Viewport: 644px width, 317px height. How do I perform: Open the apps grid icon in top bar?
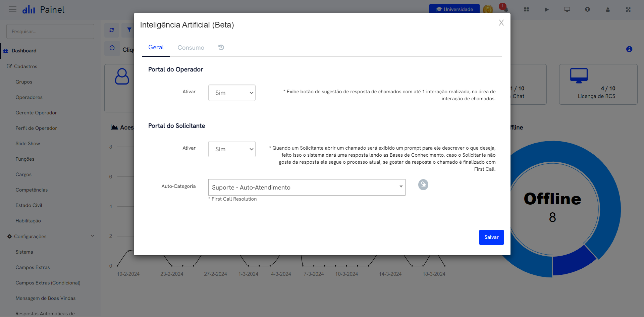click(526, 10)
